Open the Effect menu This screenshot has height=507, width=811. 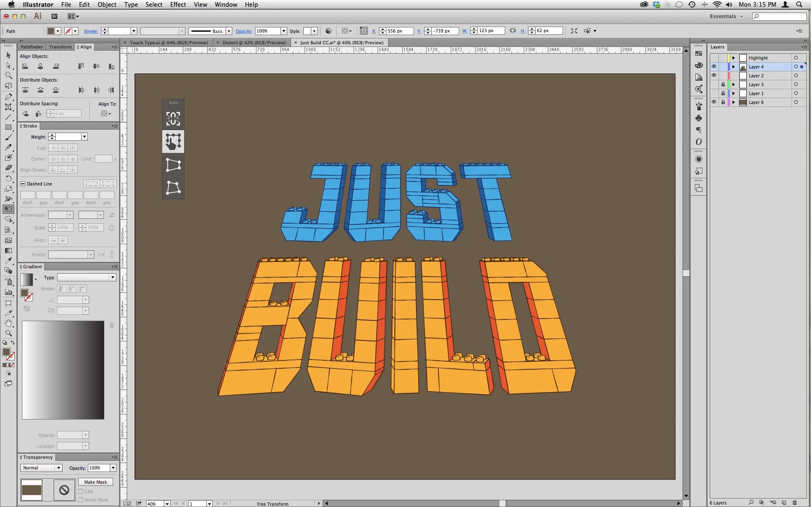pos(178,5)
